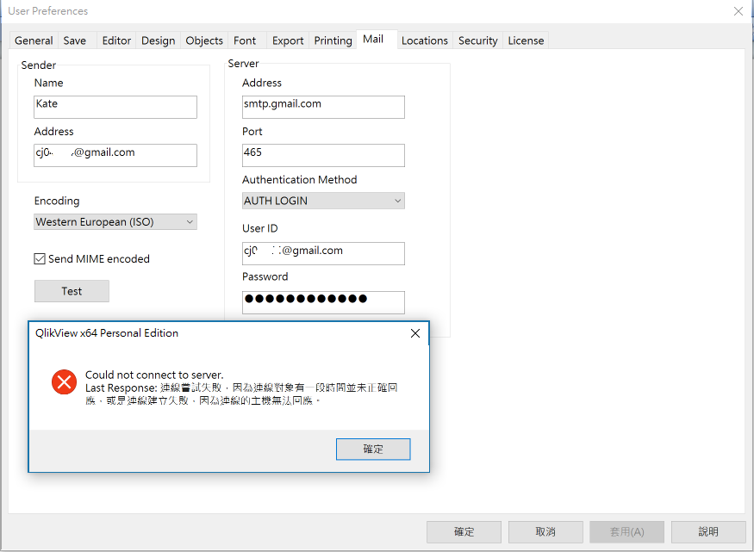Screen dimensions: 754x552
Task: Expand the Western European (ISO) selector
Action: (191, 221)
